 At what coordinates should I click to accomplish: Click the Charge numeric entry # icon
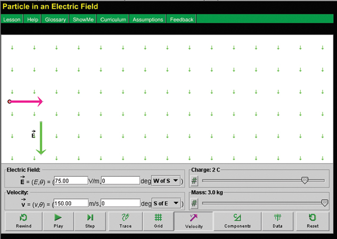(194, 181)
